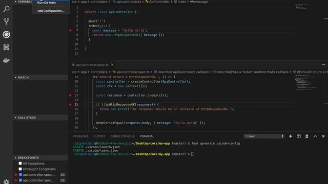
Task: Open the Search view in activity bar
Action: pos(6,9)
